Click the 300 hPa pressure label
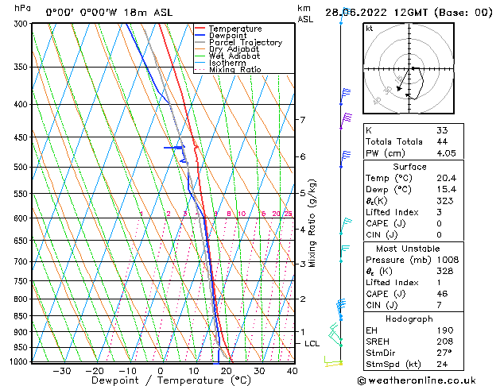This screenshot has width=500, height=386. 22,24
